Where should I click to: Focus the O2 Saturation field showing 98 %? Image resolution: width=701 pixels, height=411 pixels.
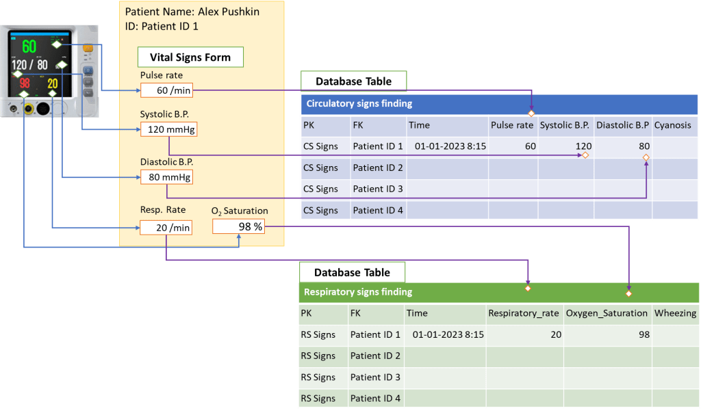pyautogui.click(x=238, y=226)
